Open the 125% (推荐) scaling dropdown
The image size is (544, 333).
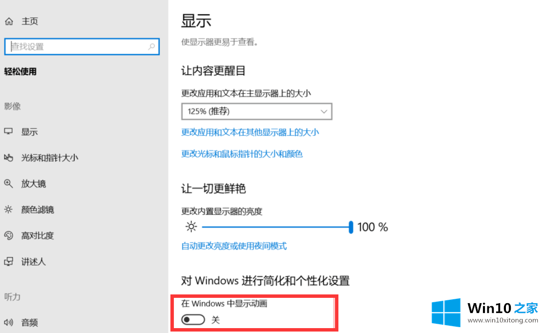click(256, 111)
